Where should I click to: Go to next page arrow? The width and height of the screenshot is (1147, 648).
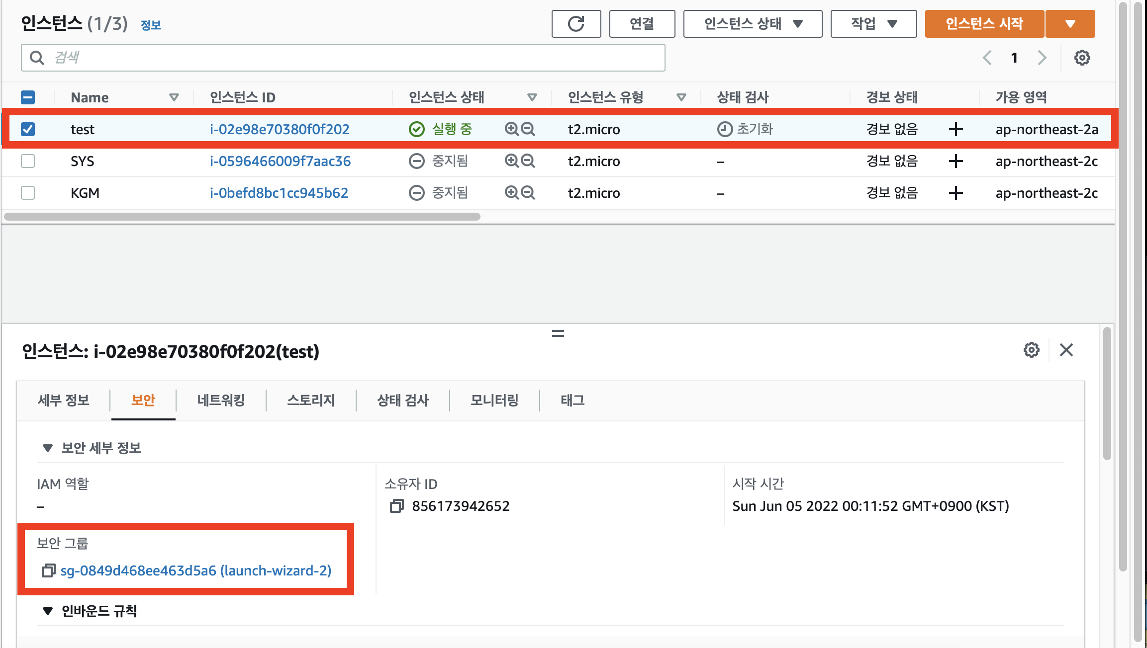(x=1042, y=58)
